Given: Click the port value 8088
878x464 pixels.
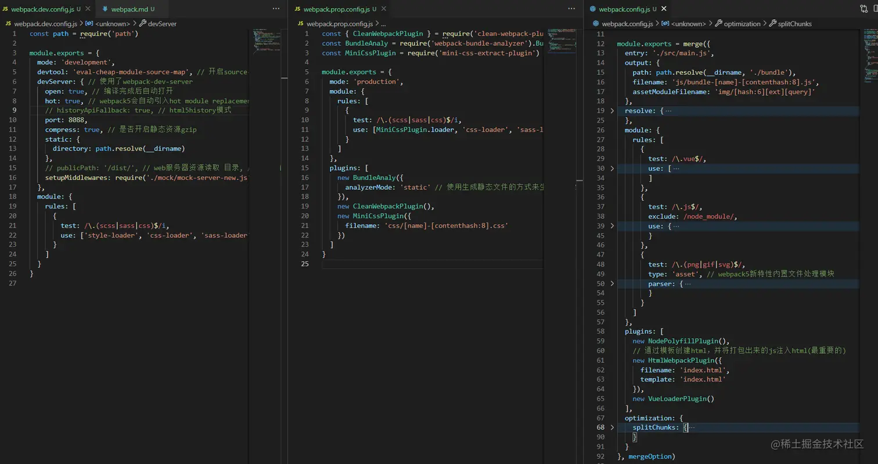Looking at the screenshot, I should pyautogui.click(x=76, y=120).
